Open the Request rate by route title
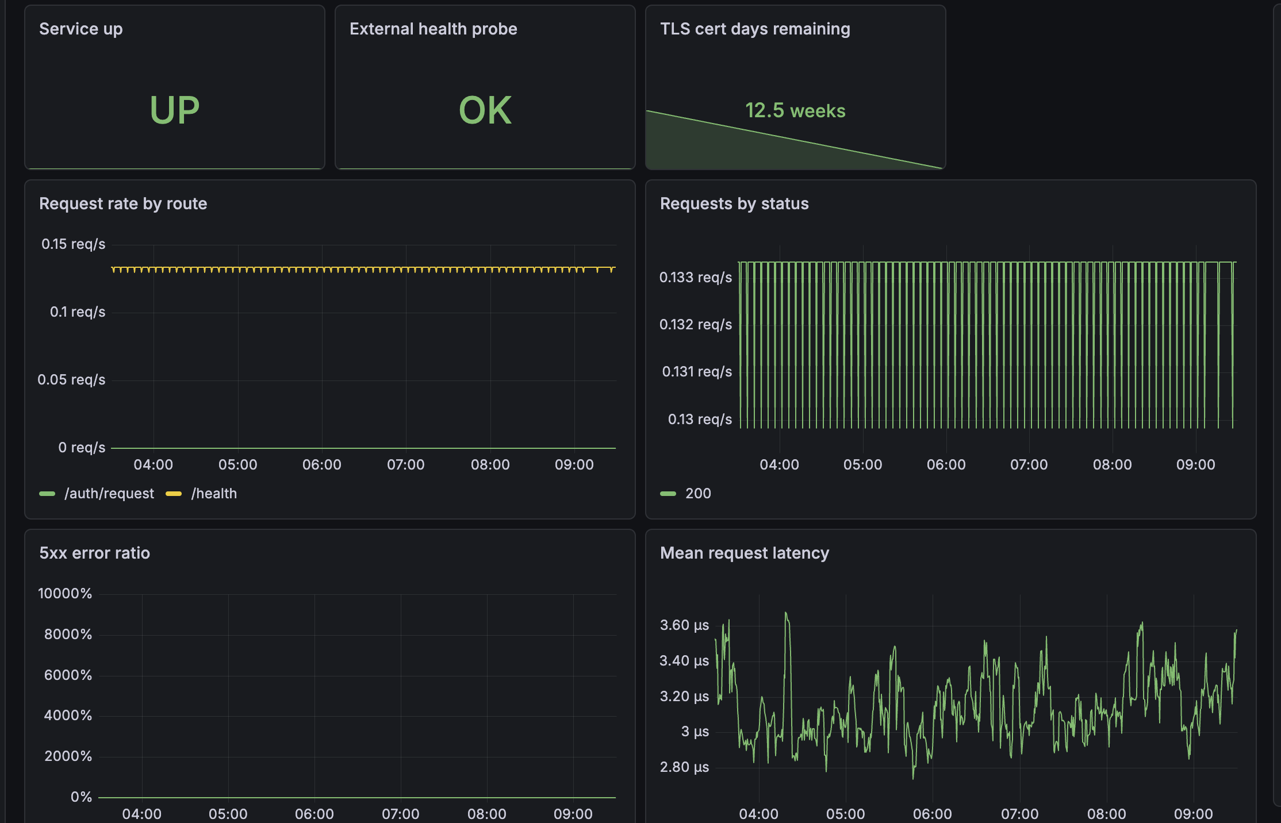This screenshot has height=823, width=1281. click(123, 203)
